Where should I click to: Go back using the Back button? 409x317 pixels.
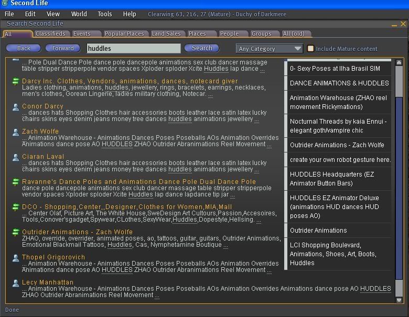tap(24, 48)
